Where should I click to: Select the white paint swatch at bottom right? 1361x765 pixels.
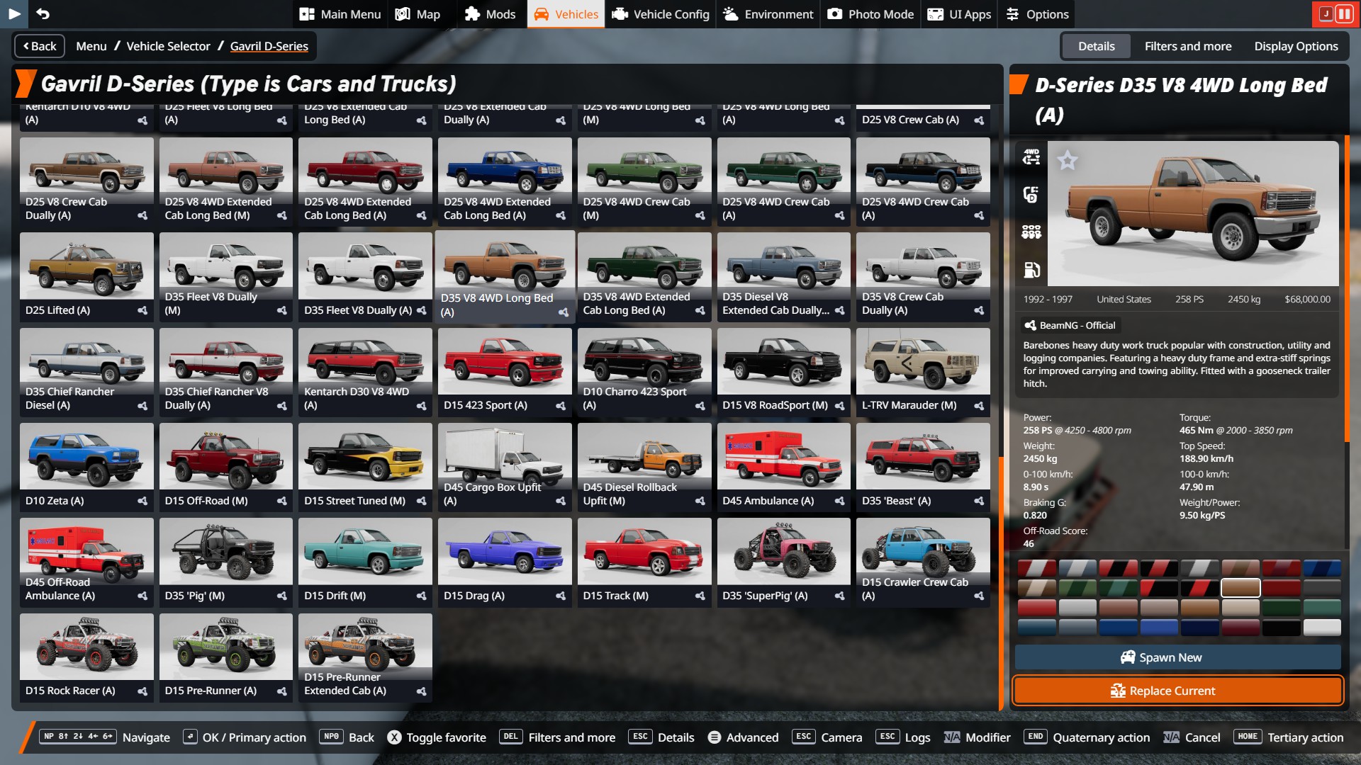click(x=1322, y=628)
